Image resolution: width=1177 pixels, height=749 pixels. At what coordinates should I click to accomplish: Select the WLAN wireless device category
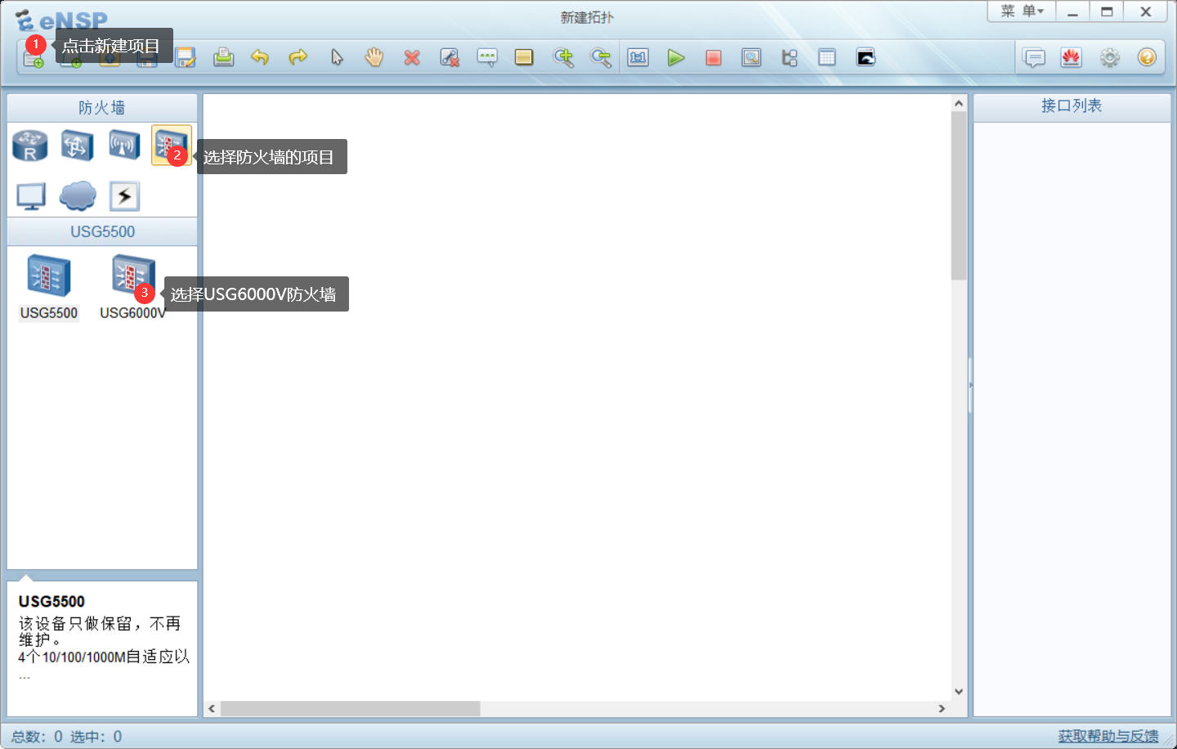pos(124,146)
